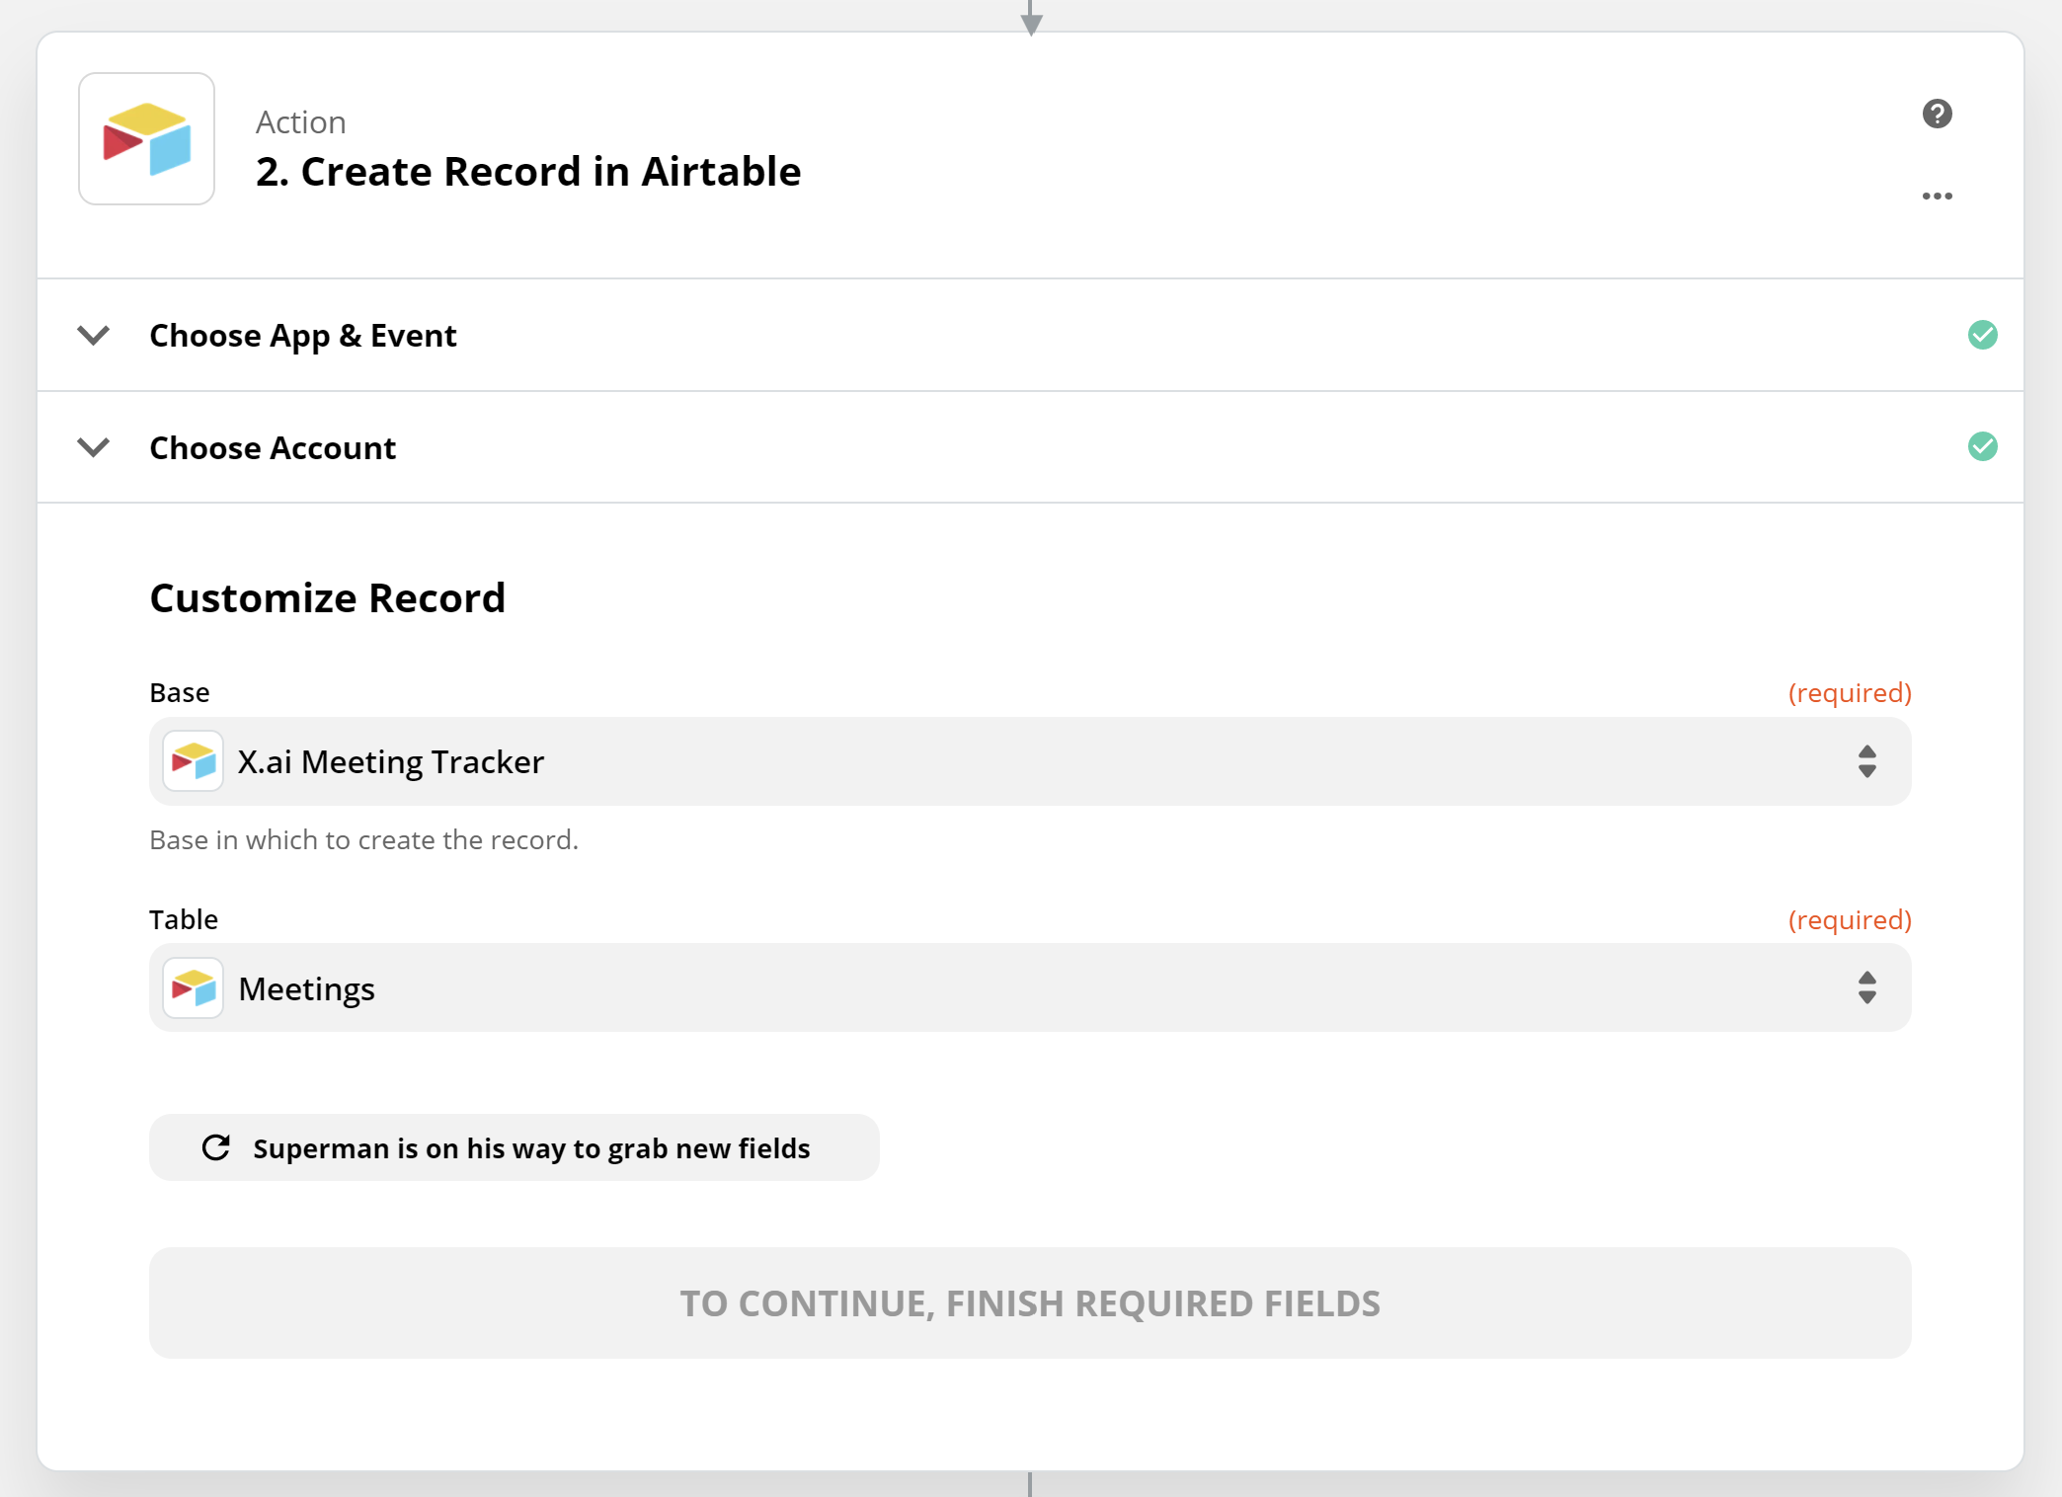Screen dimensions: 2062x1497
Task: Expand the Choose App & Event chevron
Action: tap(93, 336)
